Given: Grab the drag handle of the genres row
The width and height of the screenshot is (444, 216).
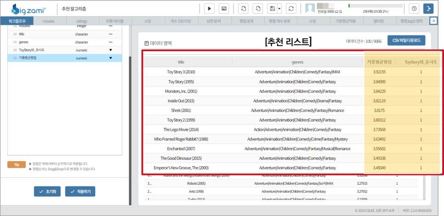Looking at the screenshot, I should coord(15,42).
